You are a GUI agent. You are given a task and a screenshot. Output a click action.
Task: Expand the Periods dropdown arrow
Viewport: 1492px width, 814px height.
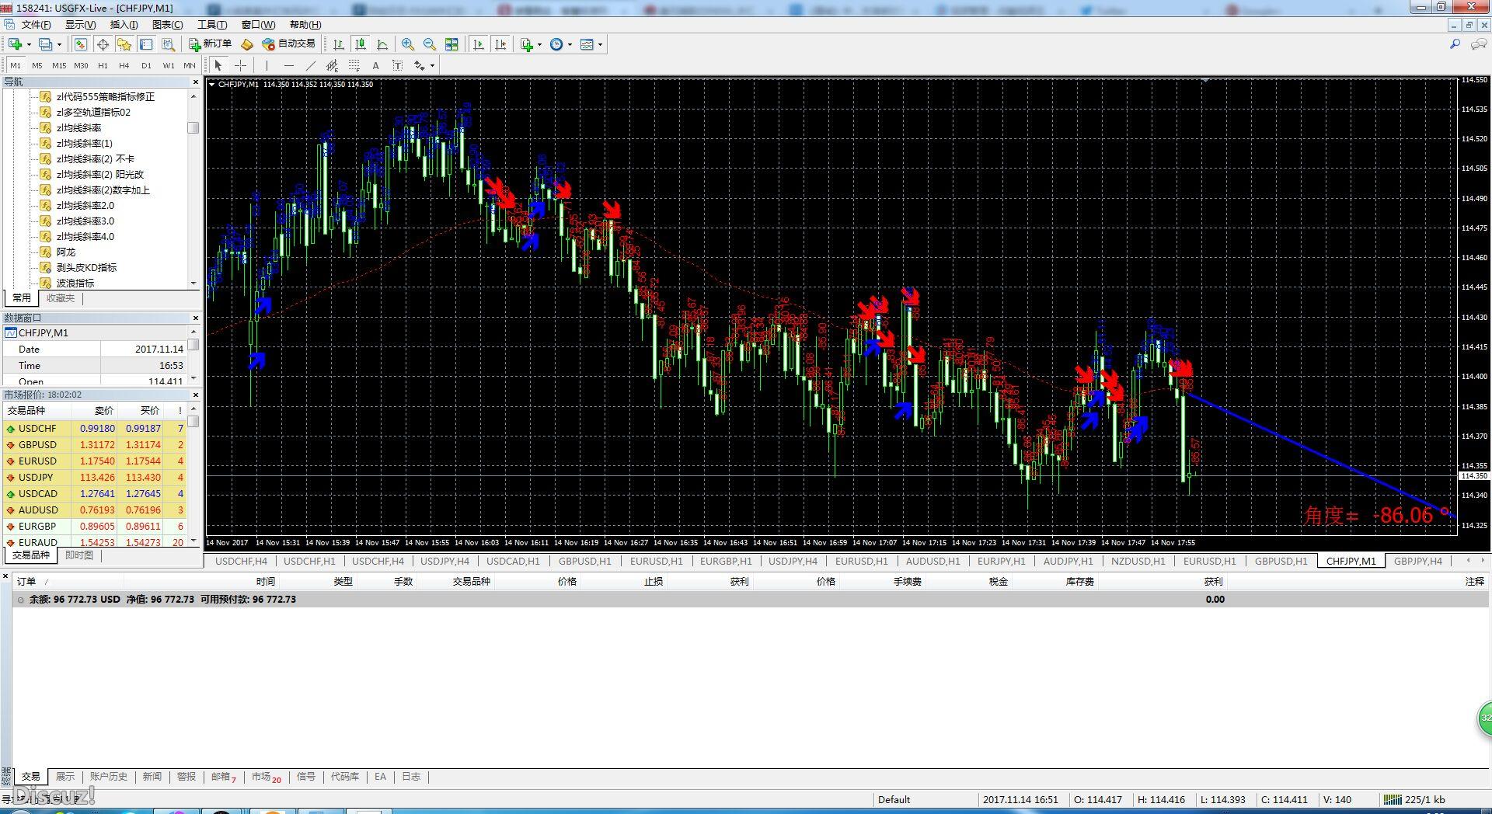(570, 44)
